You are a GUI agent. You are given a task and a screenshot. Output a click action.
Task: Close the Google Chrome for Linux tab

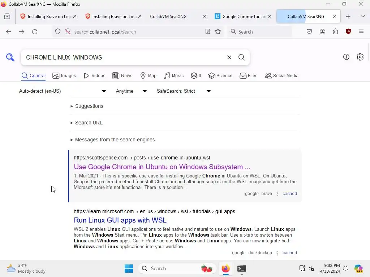(x=270, y=17)
